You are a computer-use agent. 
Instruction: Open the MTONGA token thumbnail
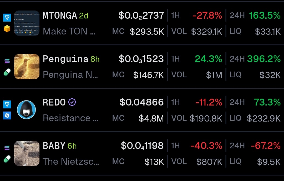[27, 23]
